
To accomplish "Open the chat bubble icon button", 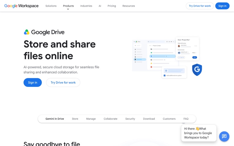I will tap(224, 136).
